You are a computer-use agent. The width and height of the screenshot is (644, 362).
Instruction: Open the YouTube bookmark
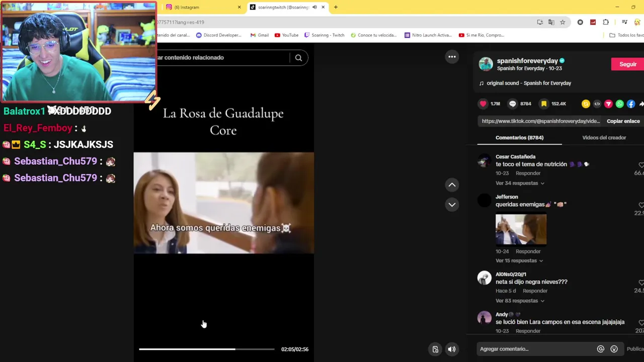coord(286,35)
